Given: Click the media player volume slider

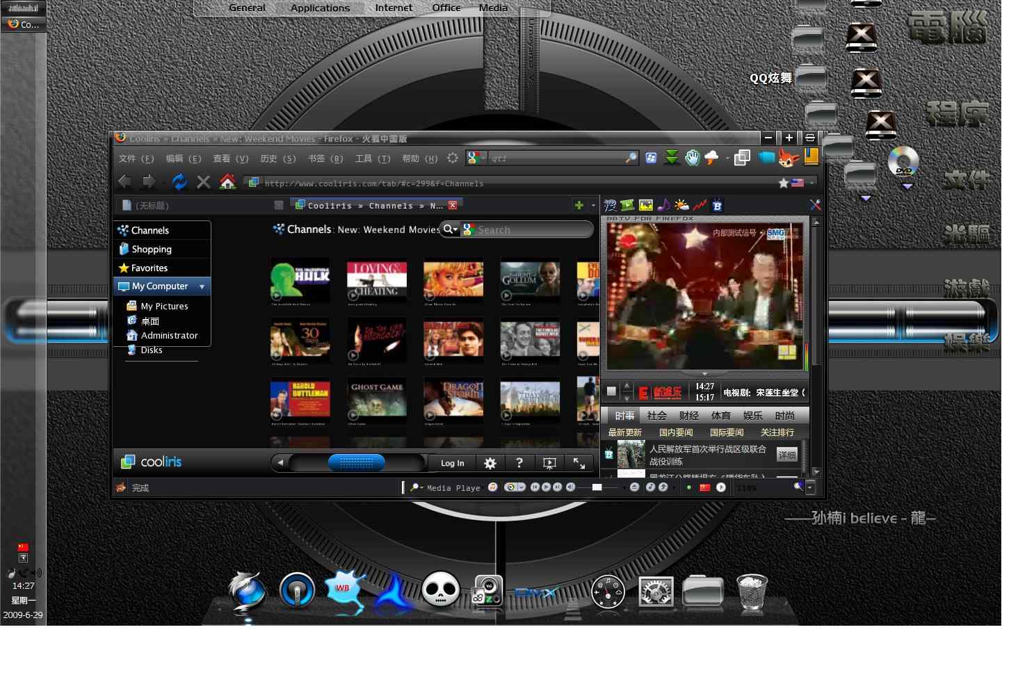Looking at the screenshot, I should pos(597,487).
